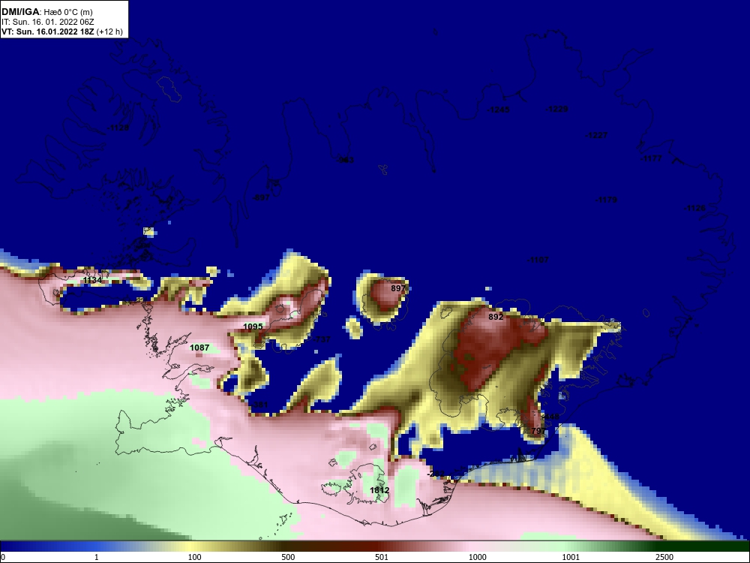Click the 'DMI/IGA: Hæð 0°C (m)' title text
The image size is (750, 563).
click(x=46, y=12)
